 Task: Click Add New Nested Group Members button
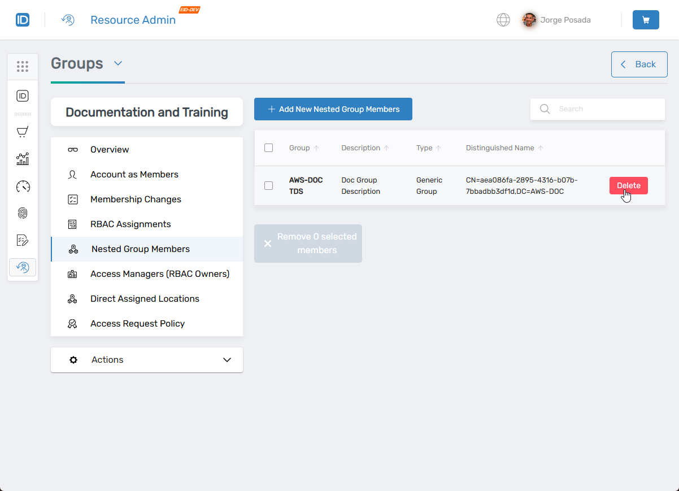pos(333,109)
